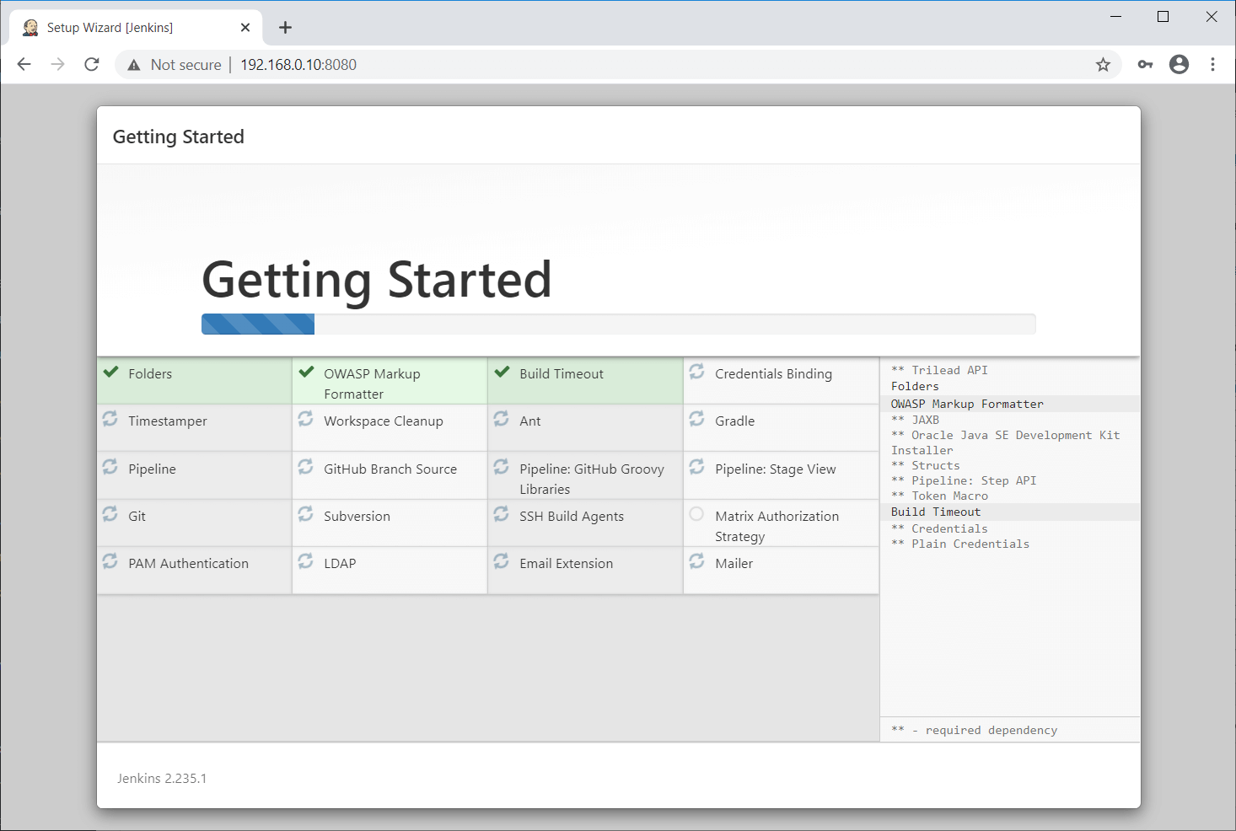Click the SSH Build Agents plugin label

click(x=572, y=517)
